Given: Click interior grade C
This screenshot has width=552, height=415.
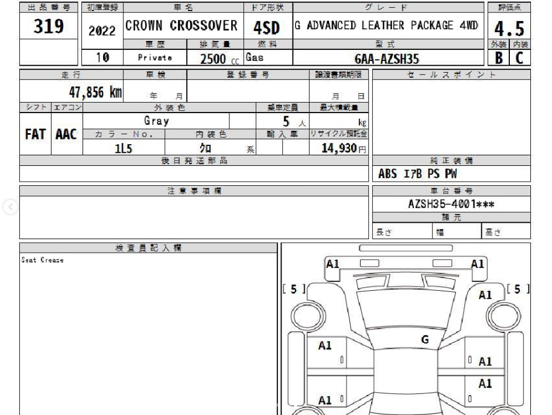Looking at the screenshot, I should click(520, 58).
